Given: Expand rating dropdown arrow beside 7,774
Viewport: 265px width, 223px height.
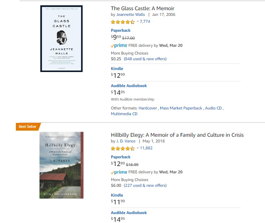Looking at the screenshot, I should pyautogui.click(x=138, y=22).
